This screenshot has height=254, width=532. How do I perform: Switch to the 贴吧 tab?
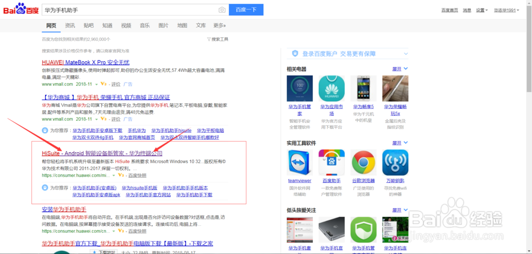[88, 26]
